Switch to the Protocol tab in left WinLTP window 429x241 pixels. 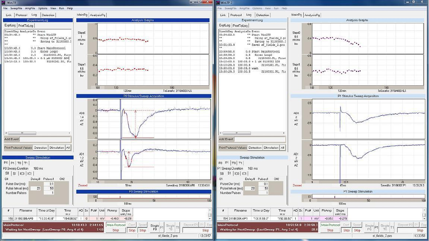pyautogui.click(x=21, y=15)
